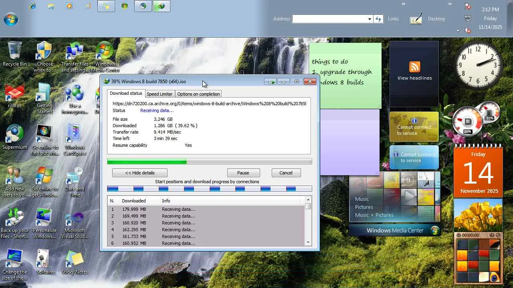This screenshot has width=513, height=288.
Task: Select Music + Pictures in Media Center gadget
Action: point(374,215)
